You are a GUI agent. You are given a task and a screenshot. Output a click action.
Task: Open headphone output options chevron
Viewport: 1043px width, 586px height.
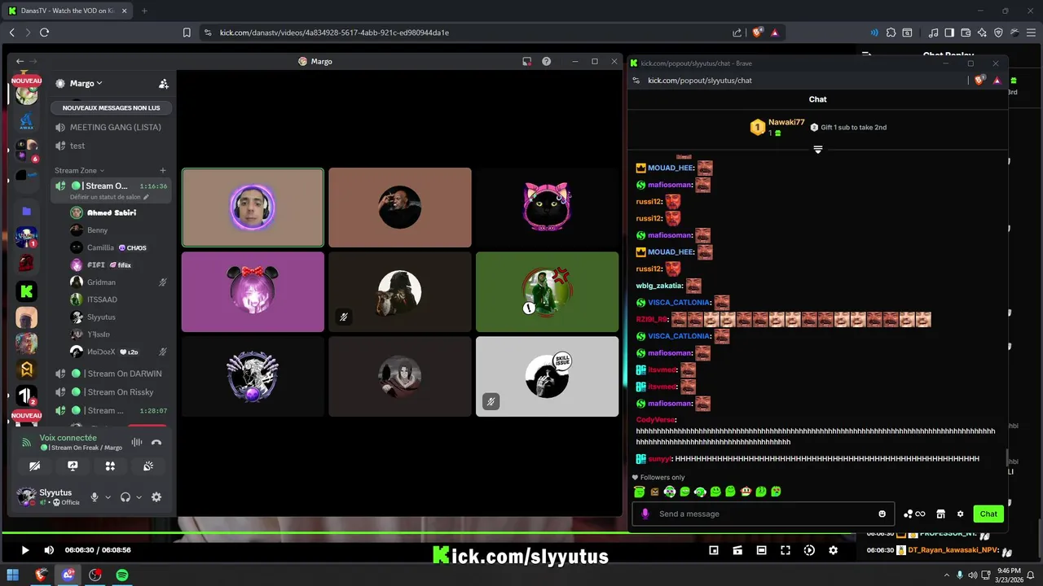point(139,497)
